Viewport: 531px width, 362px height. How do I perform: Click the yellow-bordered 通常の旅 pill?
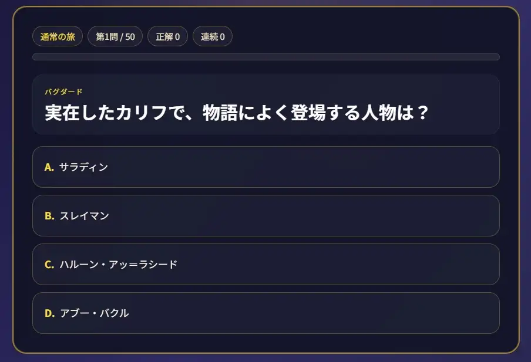(58, 36)
